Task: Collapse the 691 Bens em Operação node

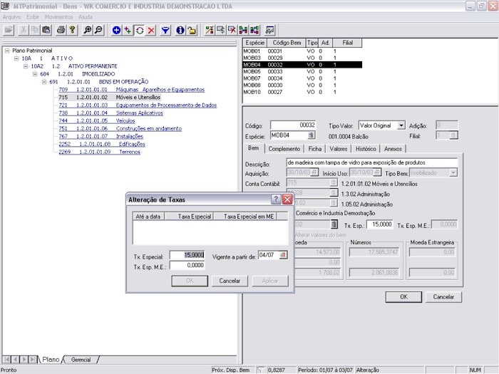Action: click(x=44, y=82)
